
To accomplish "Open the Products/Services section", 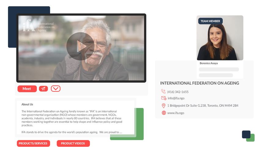I will pos(33,143).
